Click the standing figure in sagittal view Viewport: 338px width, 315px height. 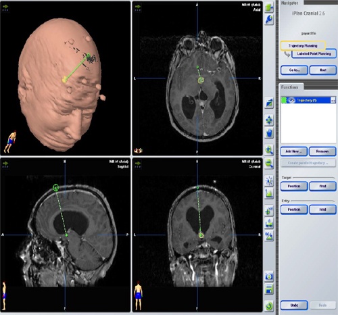(4, 295)
